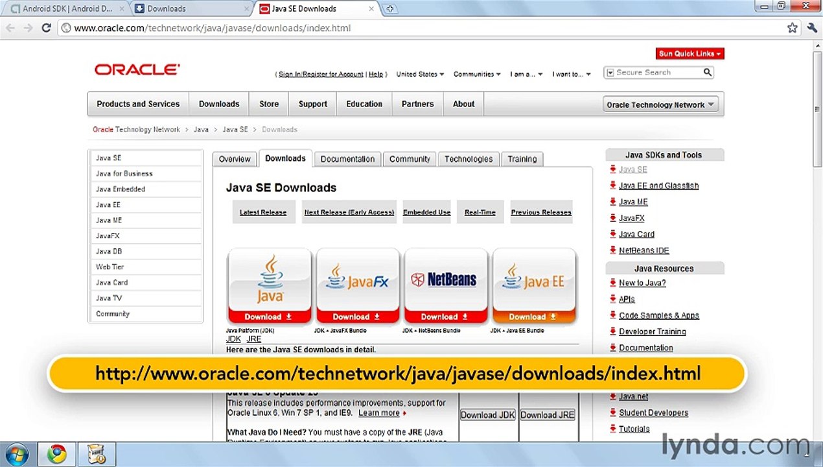Open the Communities dropdown
The width and height of the screenshot is (823, 467).
point(477,74)
